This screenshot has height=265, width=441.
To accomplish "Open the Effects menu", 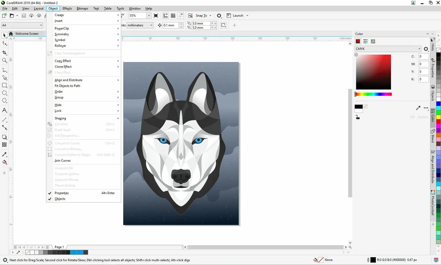I will tap(67, 9).
